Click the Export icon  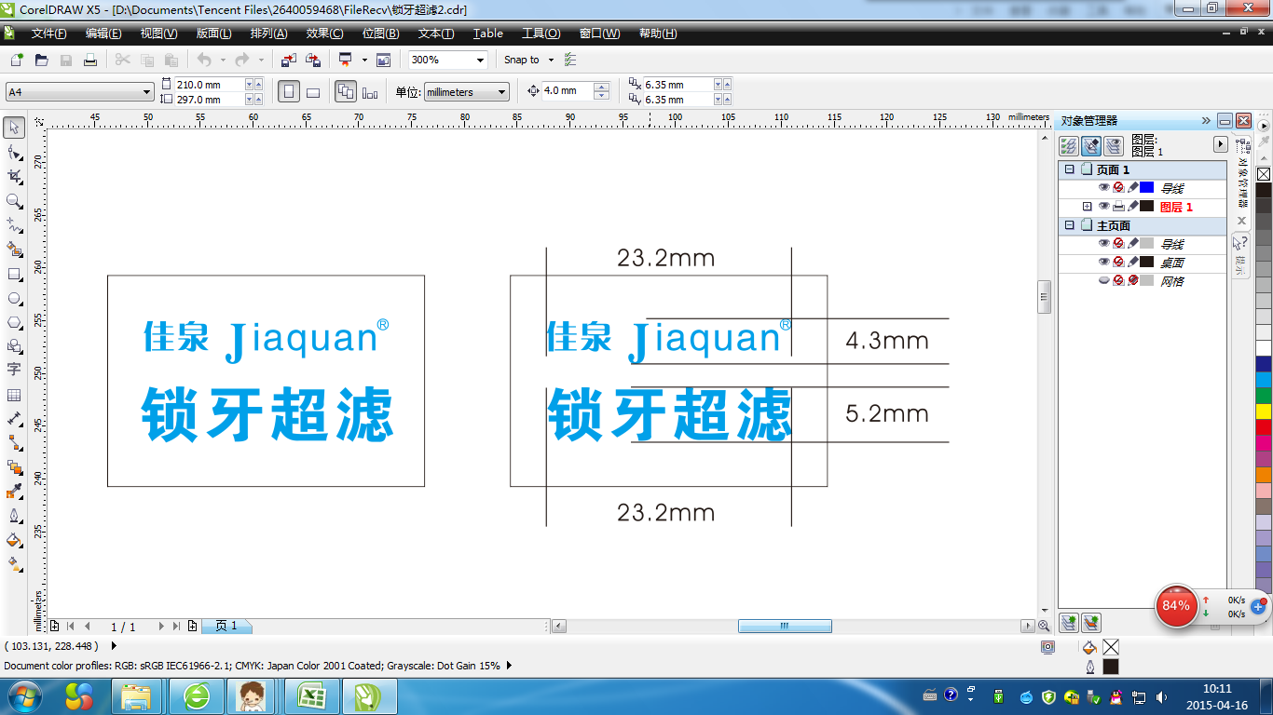[x=313, y=60]
